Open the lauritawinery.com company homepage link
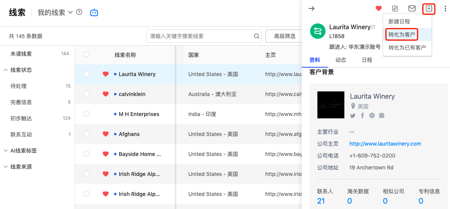450x209 pixels. (x=385, y=144)
